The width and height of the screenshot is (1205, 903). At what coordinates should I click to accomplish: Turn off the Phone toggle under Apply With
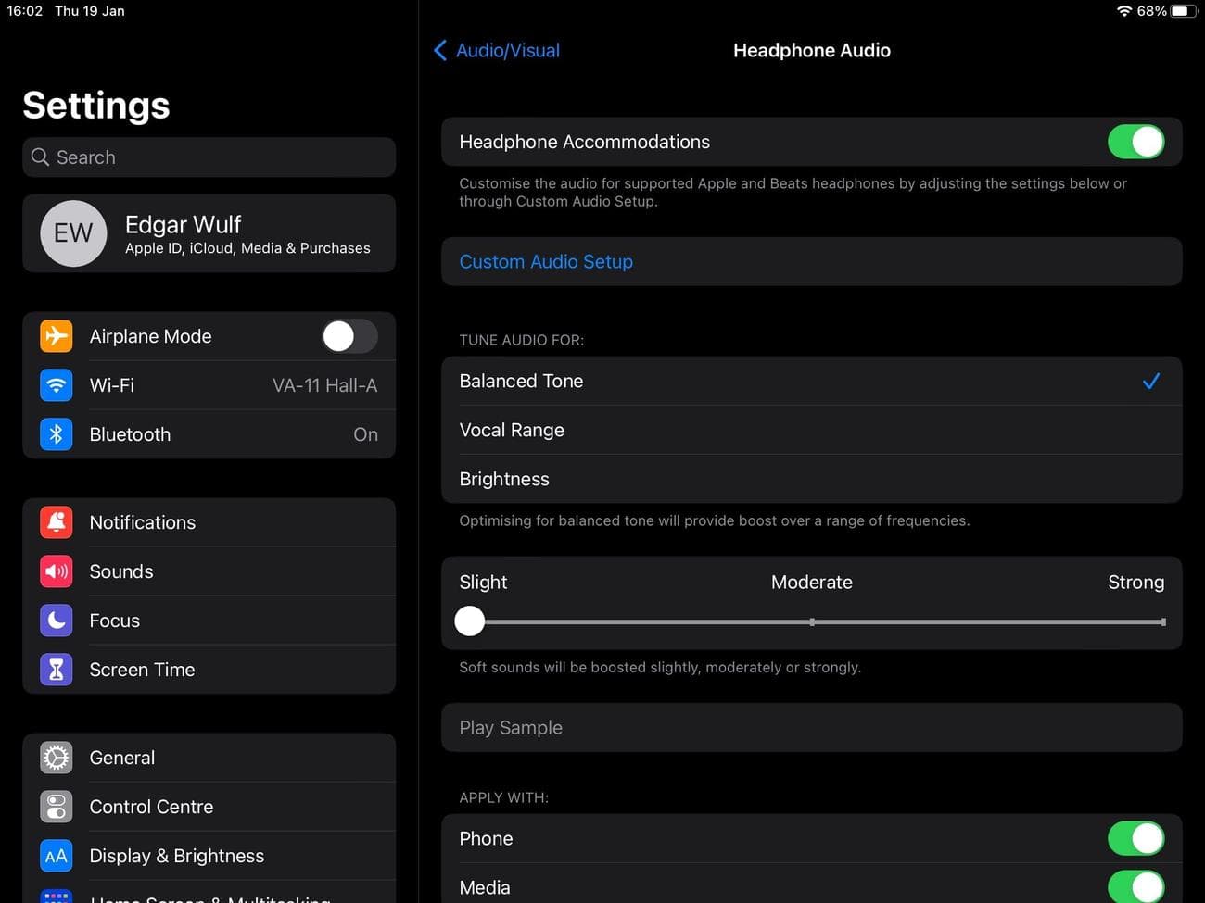1135,838
